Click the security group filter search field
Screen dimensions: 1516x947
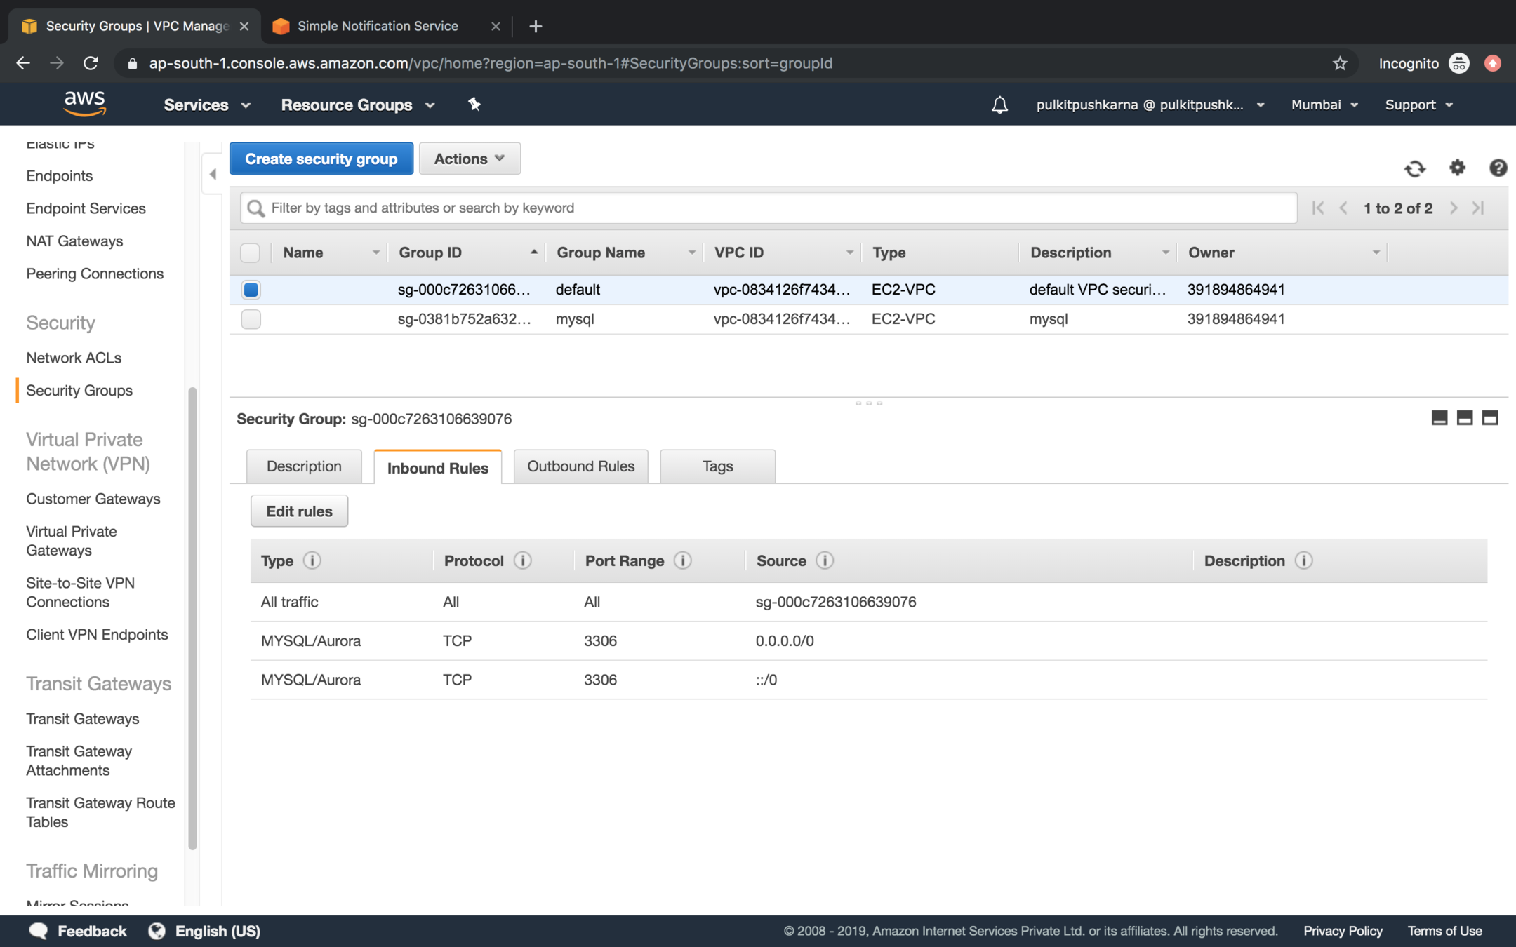click(x=772, y=208)
